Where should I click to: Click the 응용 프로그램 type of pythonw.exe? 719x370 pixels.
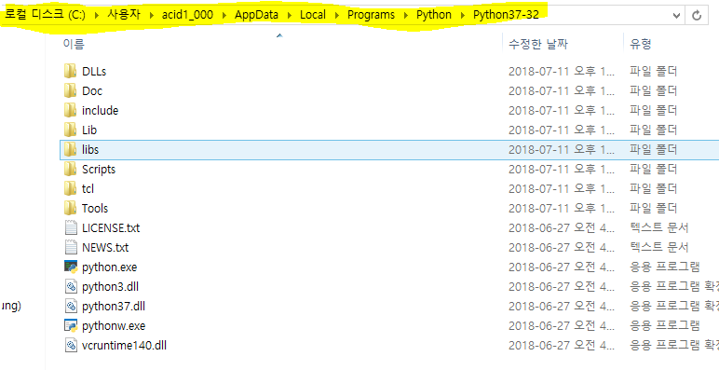[665, 326]
